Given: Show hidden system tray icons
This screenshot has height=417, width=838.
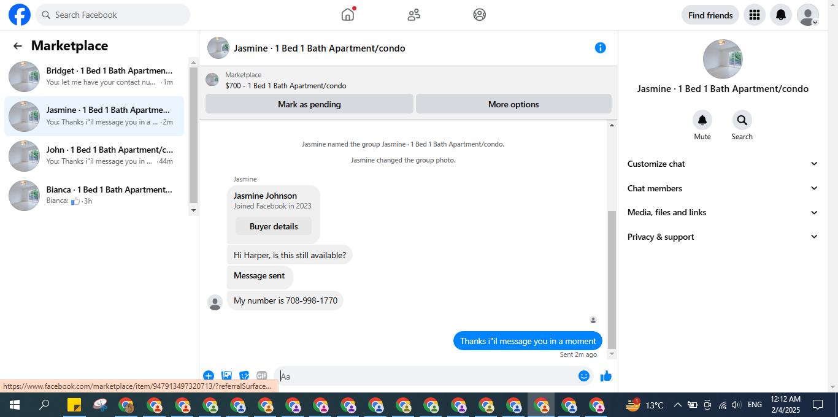Looking at the screenshot, I should [x=678, y=405].
